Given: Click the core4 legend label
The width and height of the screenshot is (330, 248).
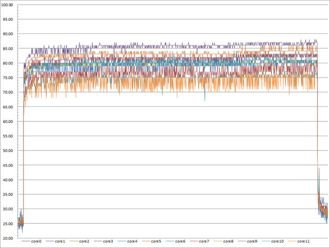Looking at the screenshot, I should pos(132,241).
